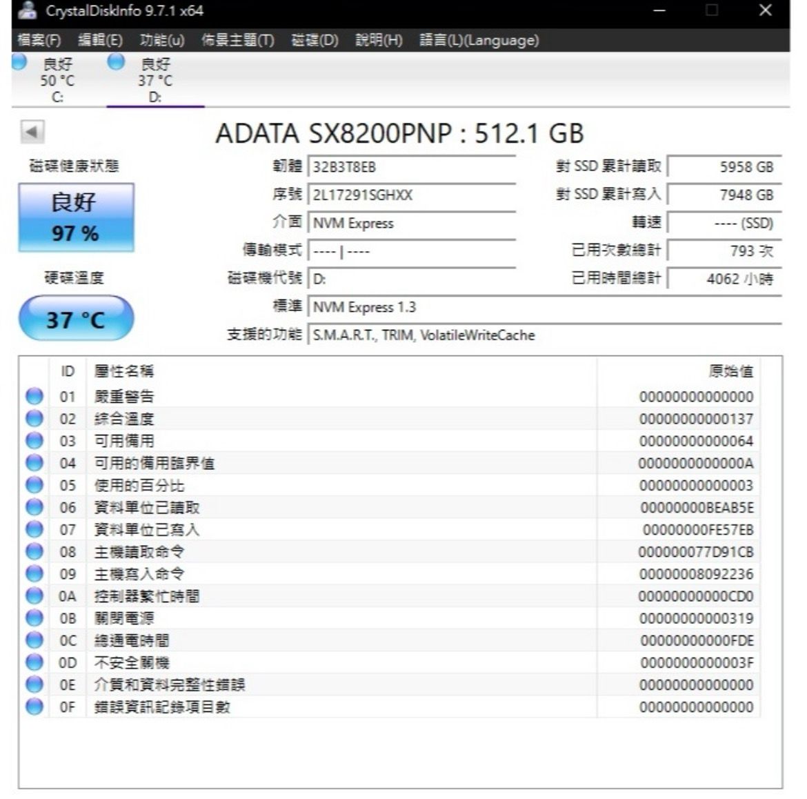This screenshot has width=807, height=799.
Task: Click the interface field NVM Express
Action: click(x=412, y=223)
